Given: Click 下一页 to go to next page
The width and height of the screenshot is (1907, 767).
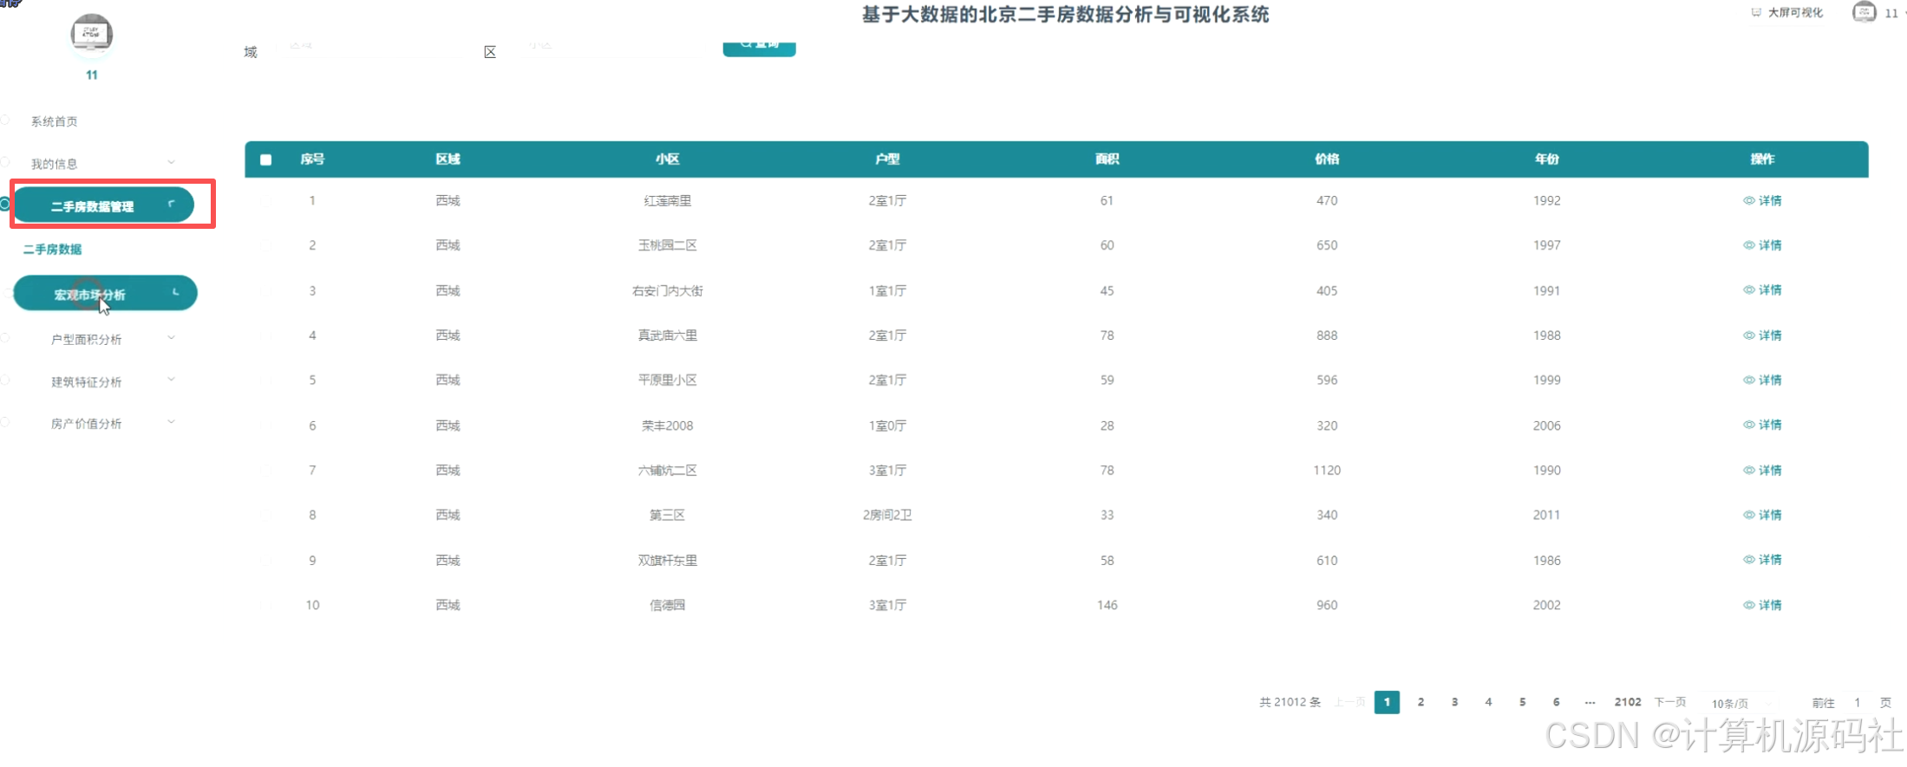Looking at the screenshot, I should pyautogui.click(x=1669, y=702).
